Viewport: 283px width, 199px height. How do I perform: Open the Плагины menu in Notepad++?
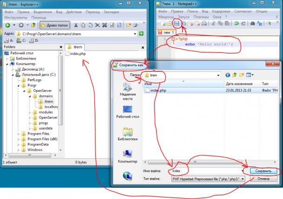[201, 17]
